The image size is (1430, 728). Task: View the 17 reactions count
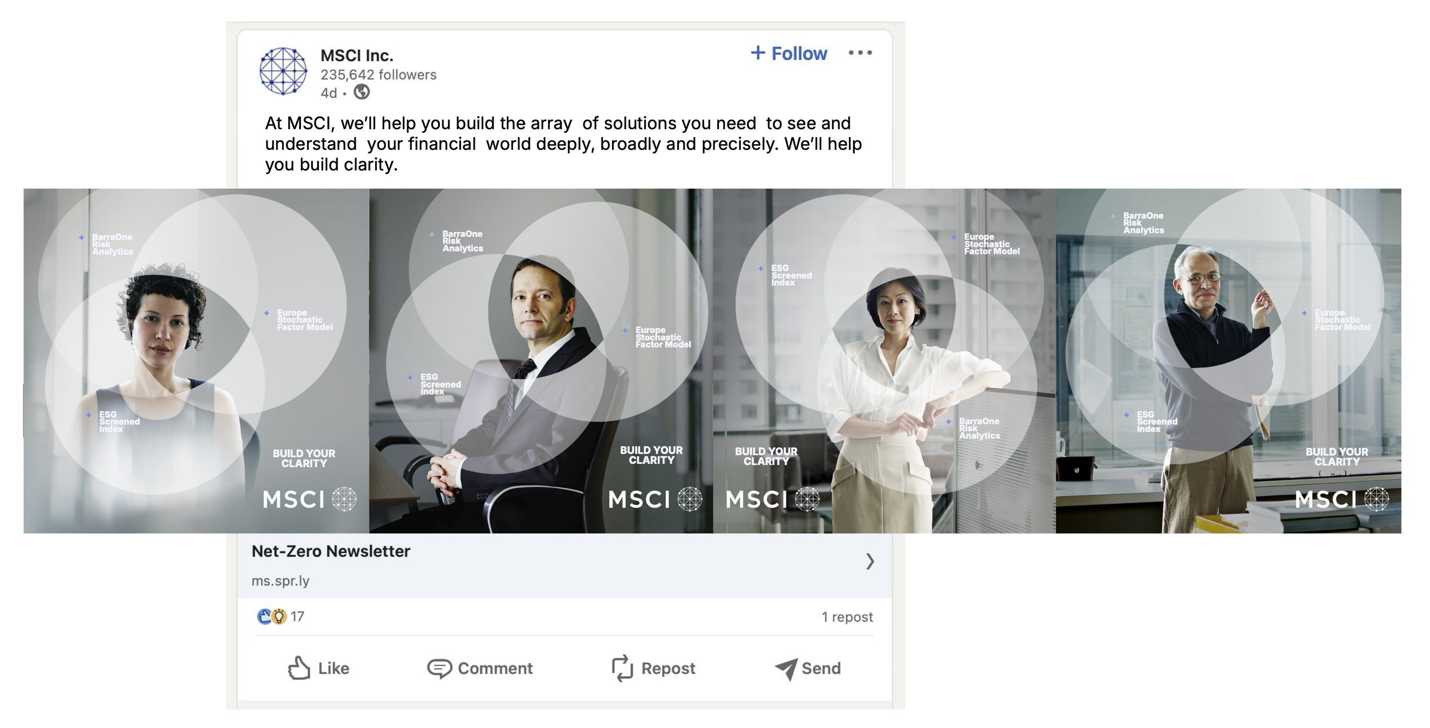pos(297,616)
